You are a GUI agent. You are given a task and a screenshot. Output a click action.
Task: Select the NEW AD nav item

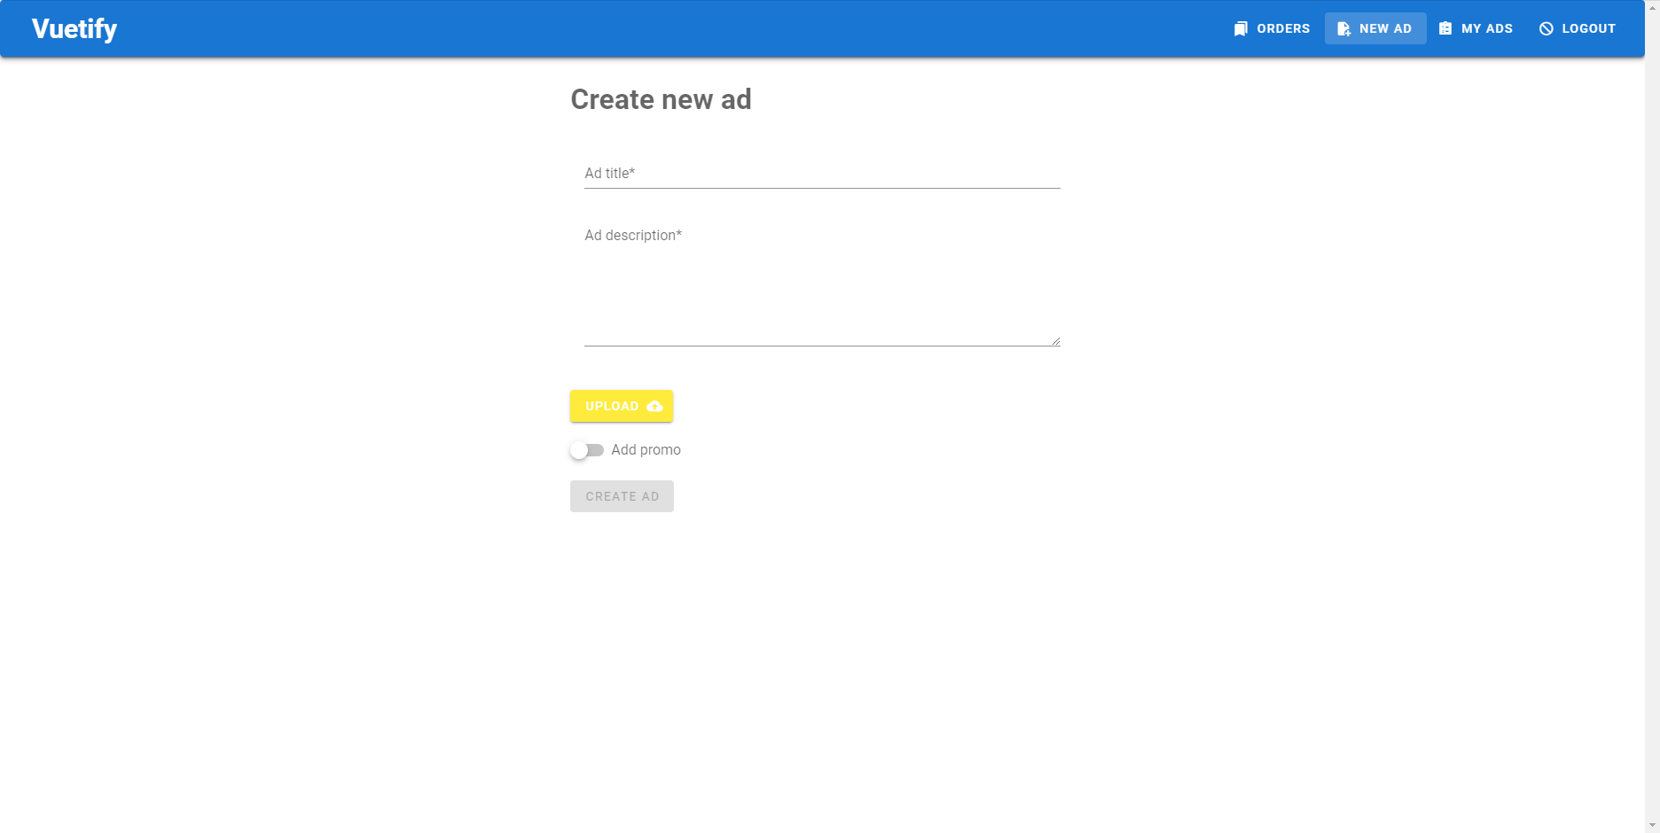point(1375,28)
